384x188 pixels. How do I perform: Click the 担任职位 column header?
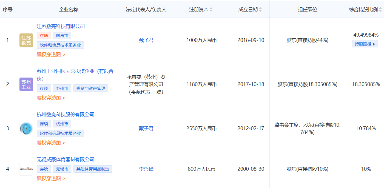(308, 10)
